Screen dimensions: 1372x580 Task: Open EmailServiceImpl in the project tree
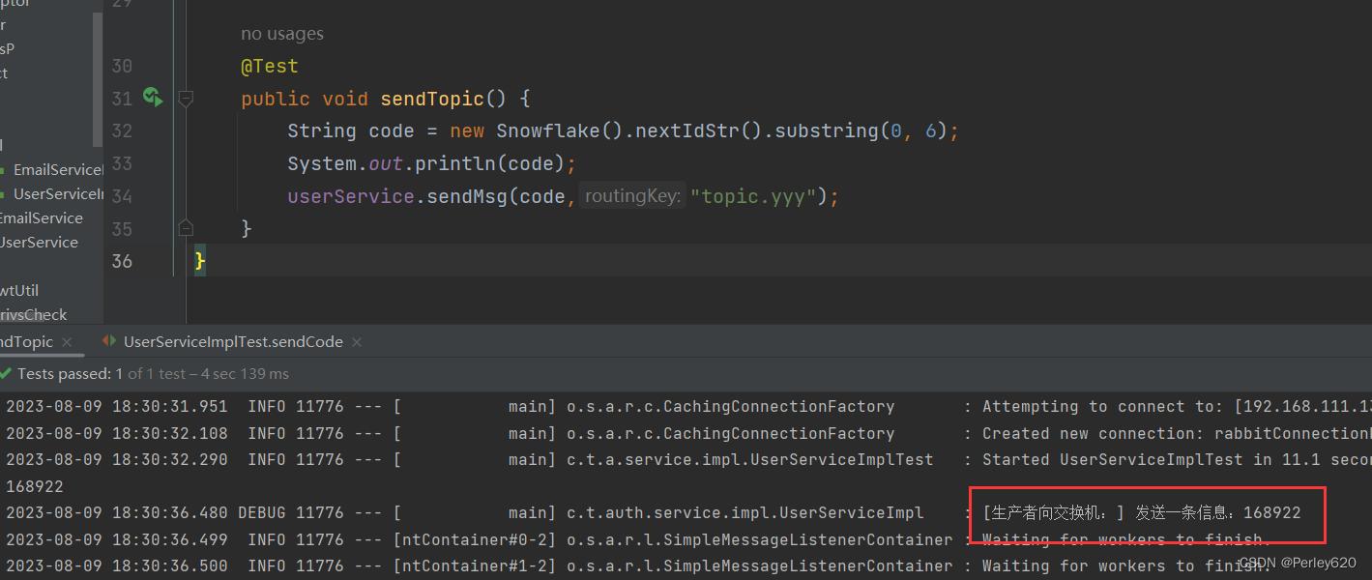pos(57,169)
